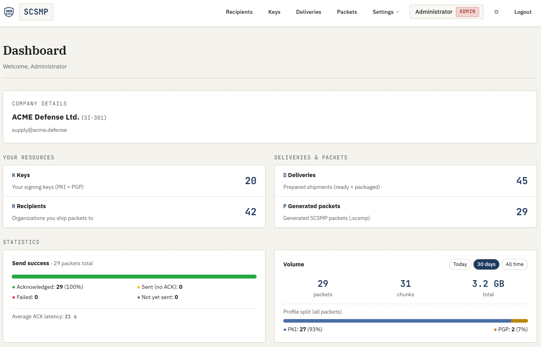Image resolution: width=541 pixels, height=347 pixels.
Task: Click the Logout link
Action: [523, 12]
